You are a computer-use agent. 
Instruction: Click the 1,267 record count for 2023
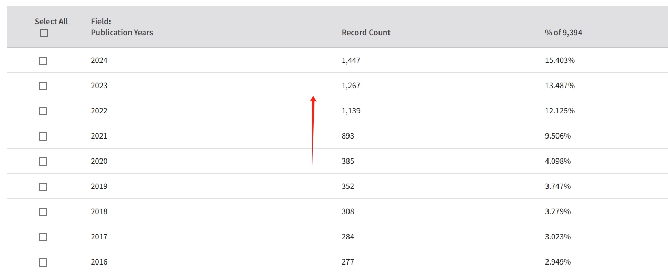[351, 86]
